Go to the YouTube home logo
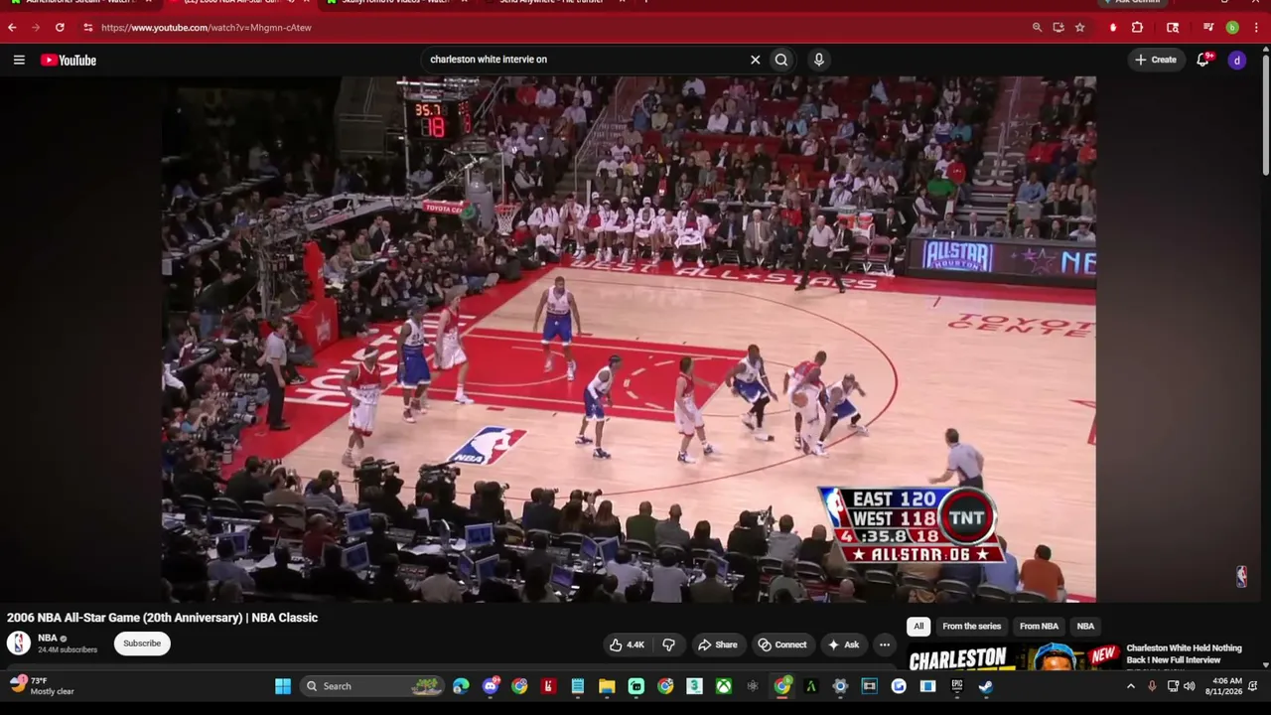The image size is (1271, 715). pyautogui.click(x=69, y=60)
